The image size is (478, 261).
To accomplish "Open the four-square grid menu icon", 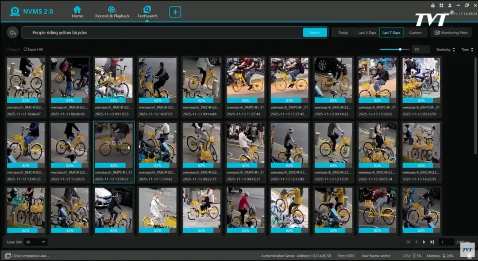I will 441,5.
